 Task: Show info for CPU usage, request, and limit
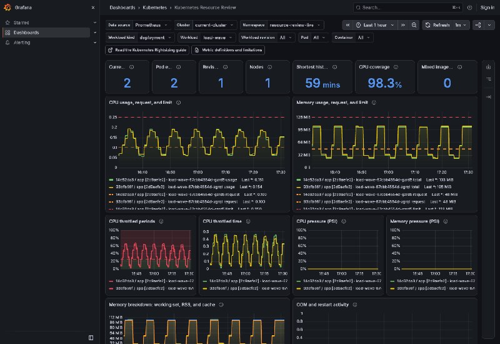[x=179, y=103]
